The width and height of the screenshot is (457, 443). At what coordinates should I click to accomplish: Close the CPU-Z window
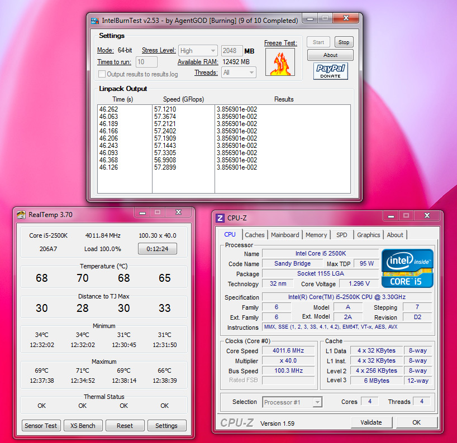coord(427,216)
